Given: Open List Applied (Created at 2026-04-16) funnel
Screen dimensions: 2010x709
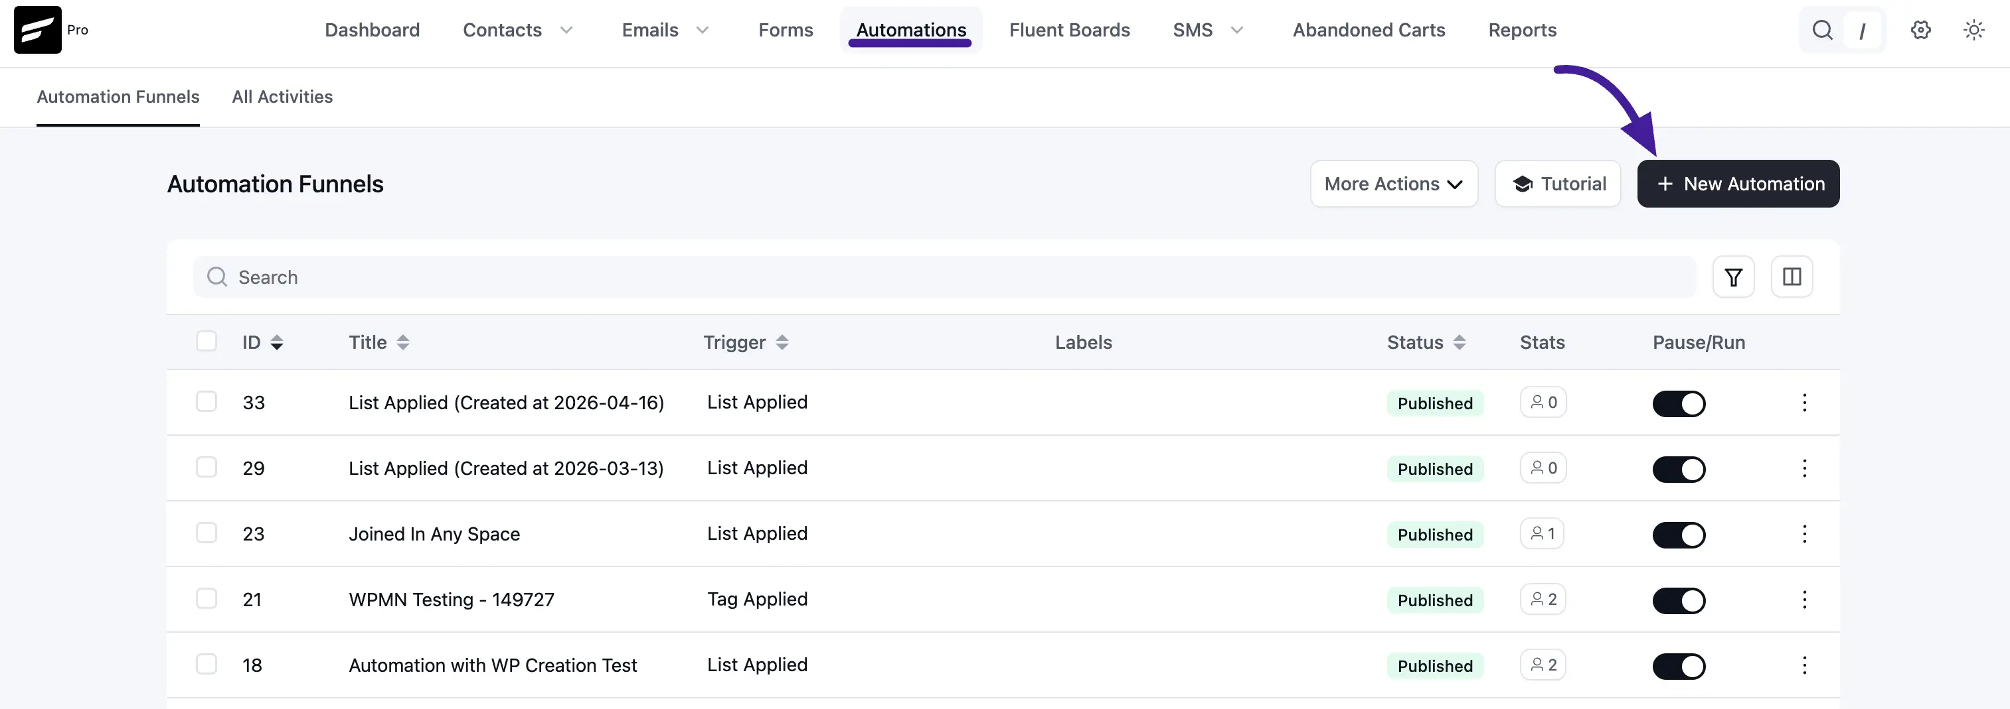Looking at the screenshot, I should point(507,403).
